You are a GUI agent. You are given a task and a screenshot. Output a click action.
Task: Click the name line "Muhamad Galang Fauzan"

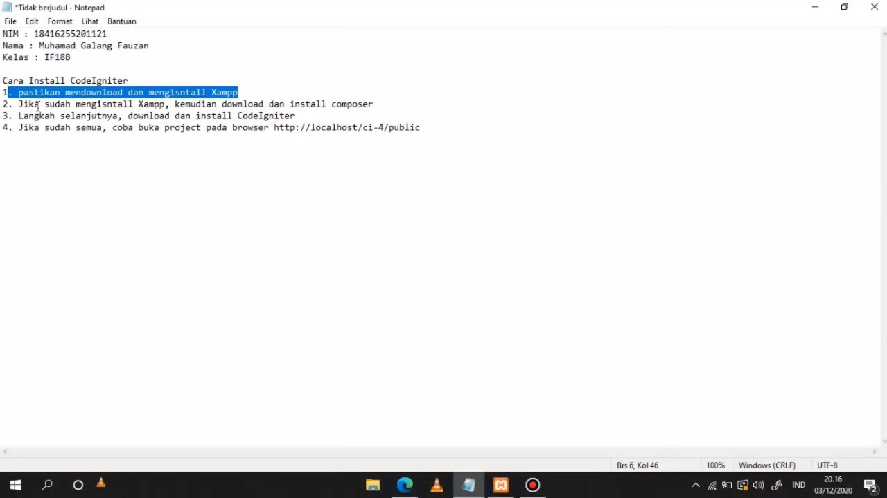click(x=94, y=46)
